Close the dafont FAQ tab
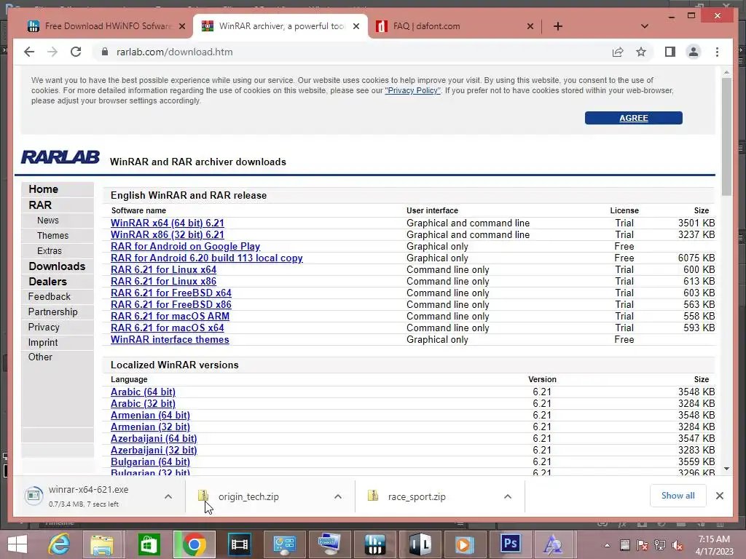 [530, 26]
